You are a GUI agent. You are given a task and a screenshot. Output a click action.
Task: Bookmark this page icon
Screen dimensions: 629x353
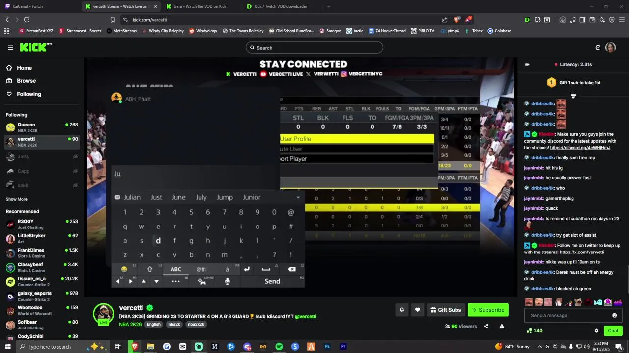point(113,20)
